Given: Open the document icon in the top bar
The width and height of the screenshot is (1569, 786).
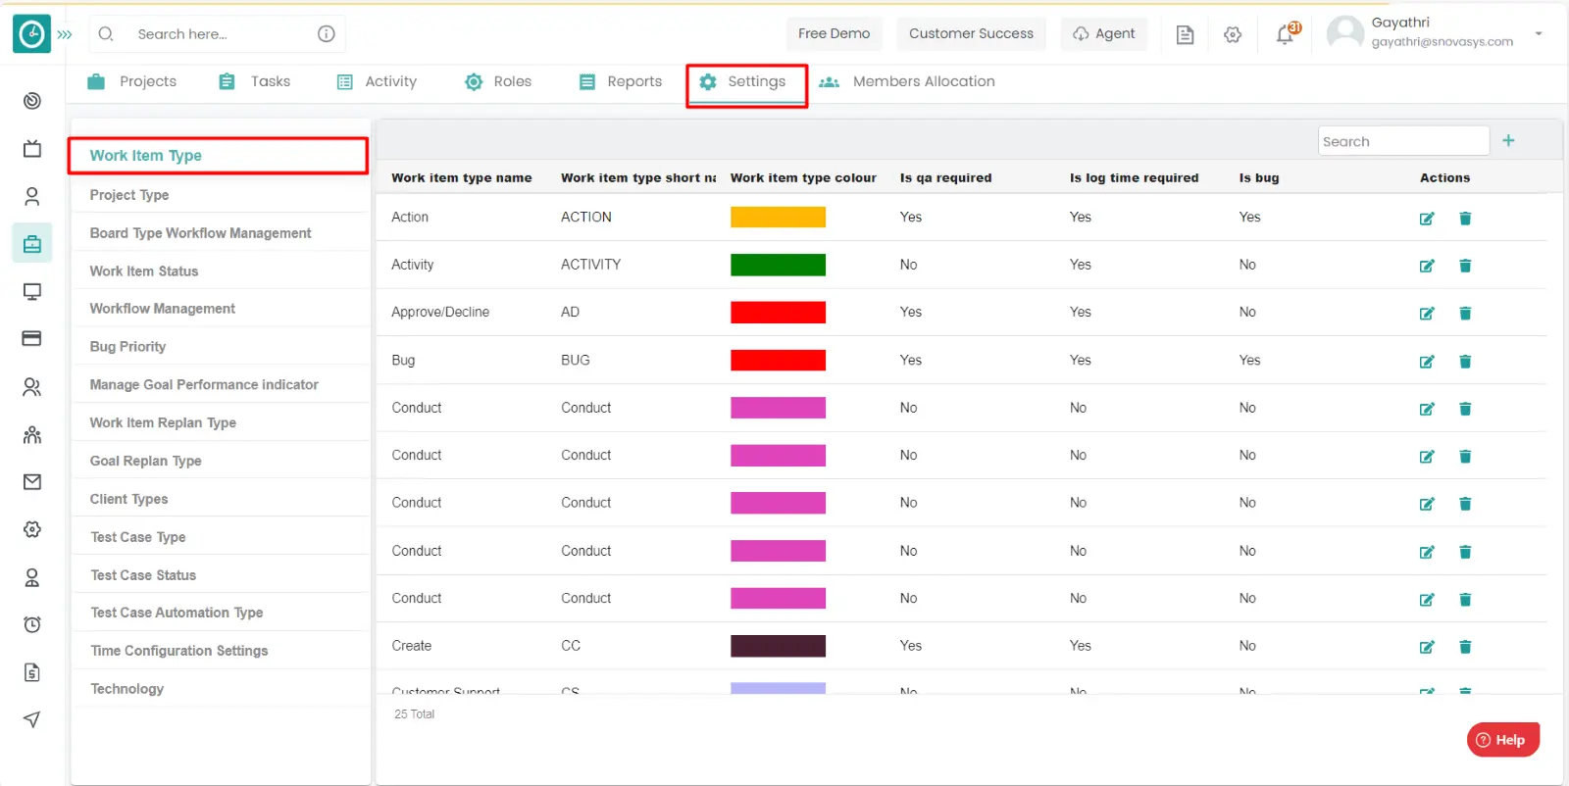Looking at the screenshot, I should pos(1185,34).
